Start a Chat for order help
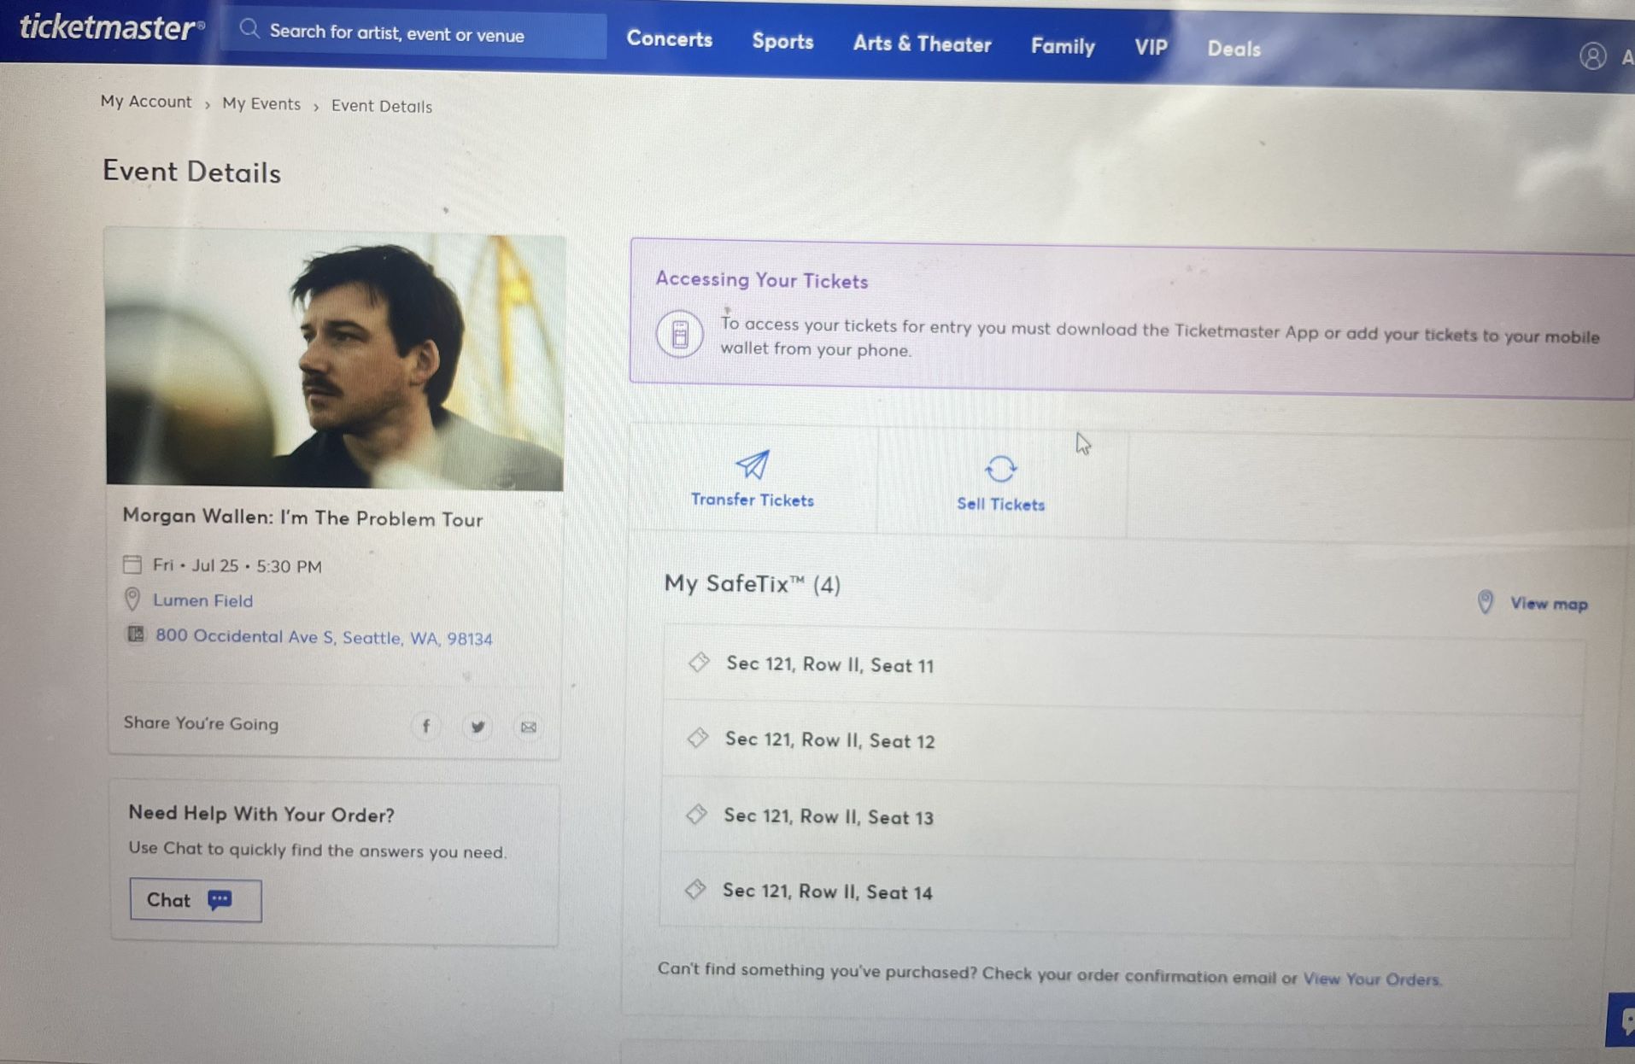This screenshot has height=1064, width=1635. pos(196,900)
